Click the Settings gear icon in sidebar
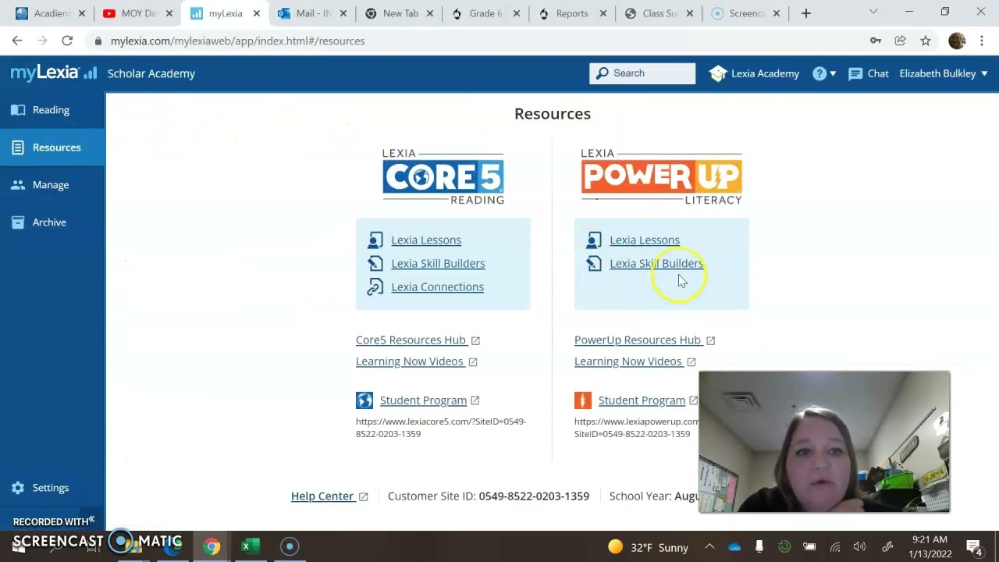The height and width of the screenshot is (562, 999). pos(18,488)
